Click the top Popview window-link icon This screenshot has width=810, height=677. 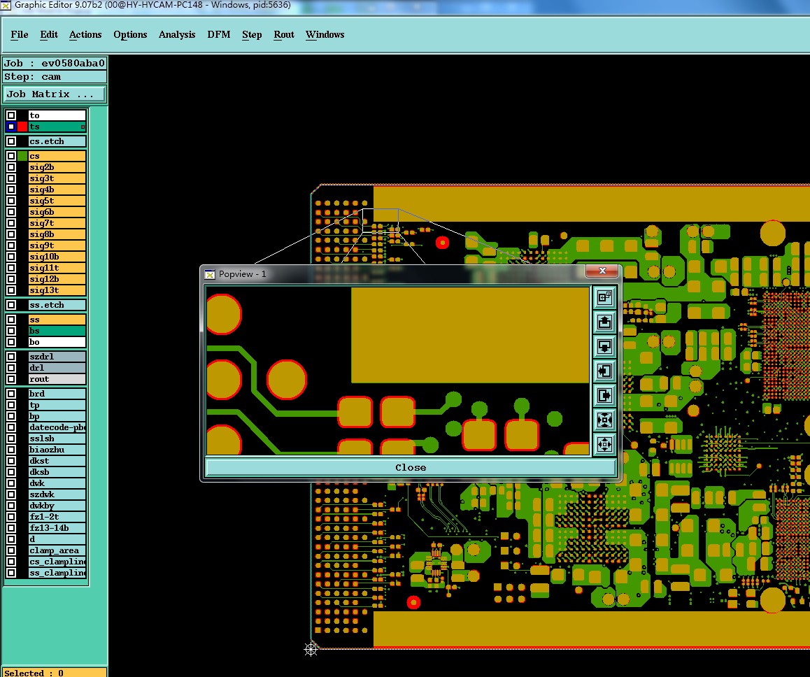(604, 297)
